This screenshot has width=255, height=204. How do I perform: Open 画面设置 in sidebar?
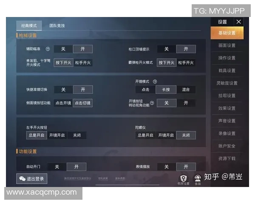pyautogui.click(x=227, y=45)
